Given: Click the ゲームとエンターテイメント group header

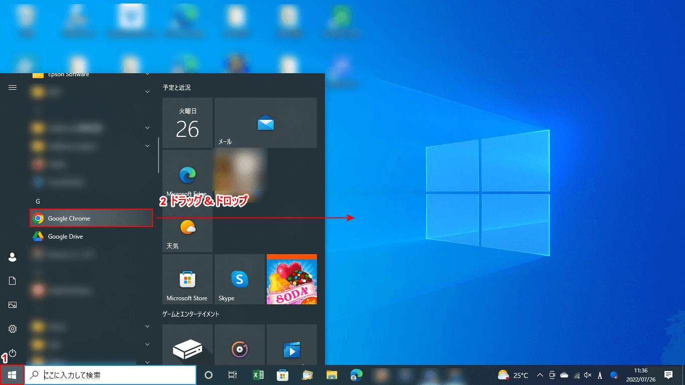Looking at the screenshot, I should tap(191, 314).
